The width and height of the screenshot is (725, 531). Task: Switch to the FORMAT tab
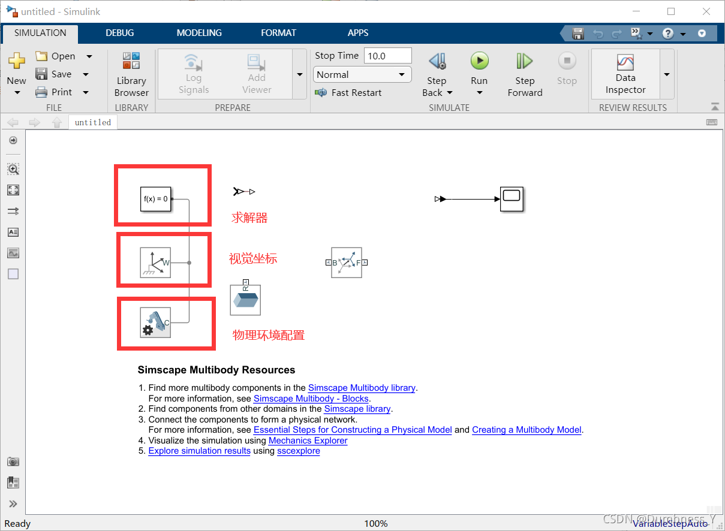(278, 33)
